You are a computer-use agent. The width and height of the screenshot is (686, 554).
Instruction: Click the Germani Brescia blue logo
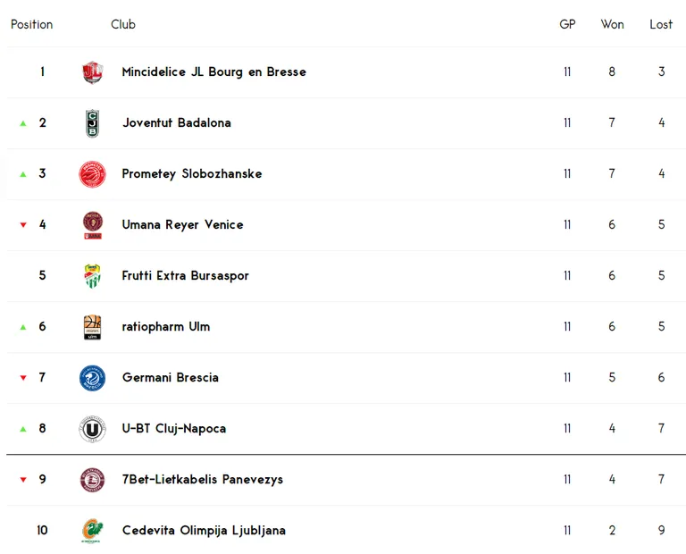(x=92, y=378)
